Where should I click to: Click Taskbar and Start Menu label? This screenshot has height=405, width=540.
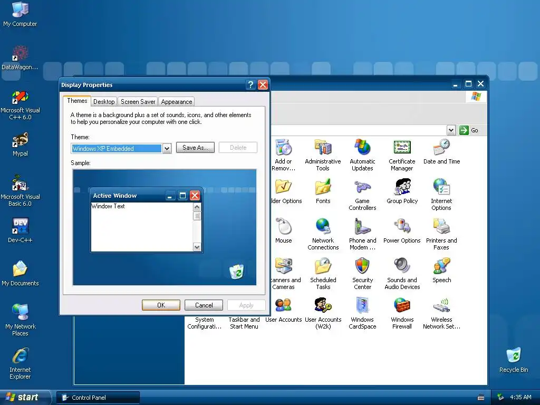[x=244, y=323]
